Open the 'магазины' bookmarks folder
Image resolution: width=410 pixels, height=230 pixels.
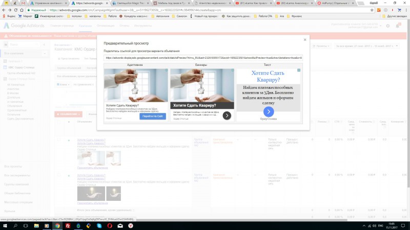pyautogui.click(x=93, y=16)
